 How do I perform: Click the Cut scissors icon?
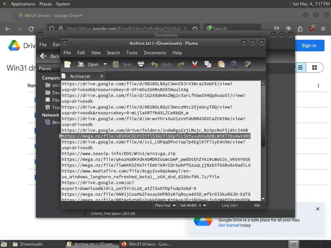194,64
